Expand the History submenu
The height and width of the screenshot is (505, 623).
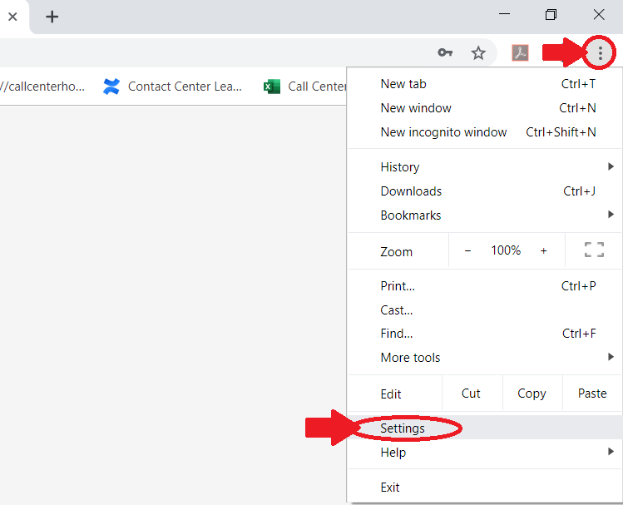pyautogui.click(x=485, y=167)
